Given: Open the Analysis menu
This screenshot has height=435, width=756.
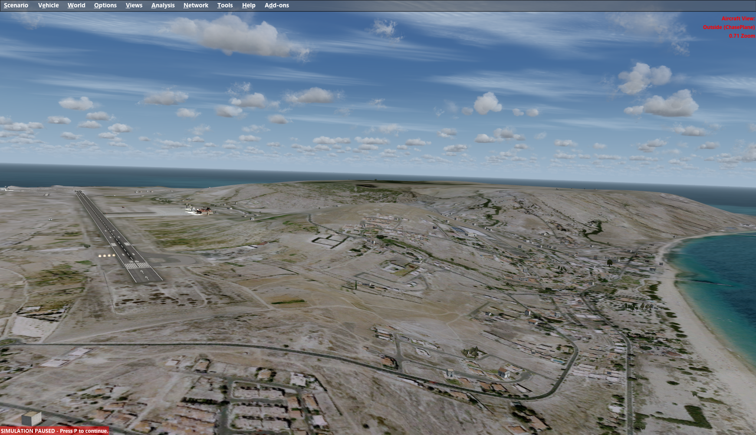Looking at the screenshot, I should 163,5.
